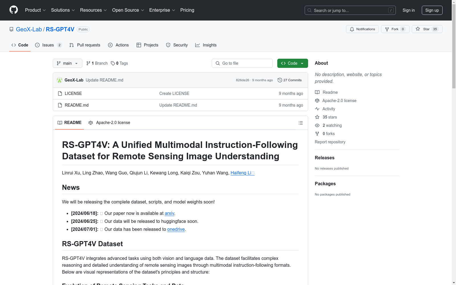The width and height of the screenshot is (456, 285).
Task: Open the green Code dropdown
Action: coord(292,63)
